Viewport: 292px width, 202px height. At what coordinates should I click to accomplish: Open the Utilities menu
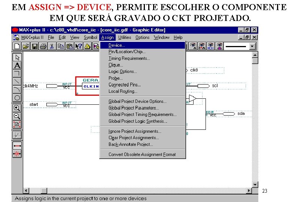click(x=125, y=37)
